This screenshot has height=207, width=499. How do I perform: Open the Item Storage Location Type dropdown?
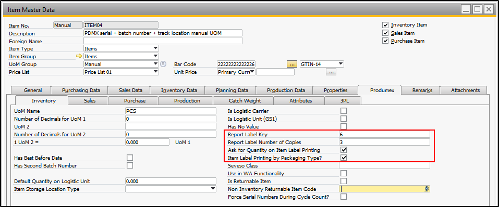point(213,189)
